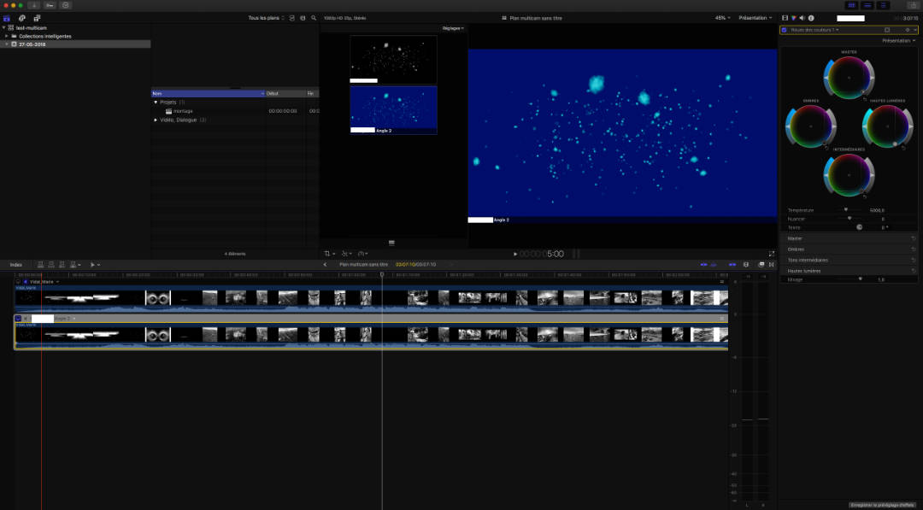
Task: Click the Index button in timeline
Action: tap(16, 265)
